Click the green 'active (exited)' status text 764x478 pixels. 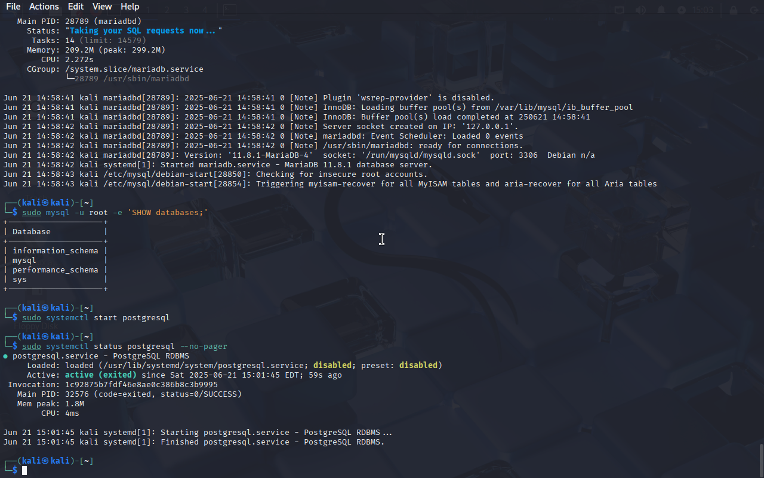(x=101, y=375)
